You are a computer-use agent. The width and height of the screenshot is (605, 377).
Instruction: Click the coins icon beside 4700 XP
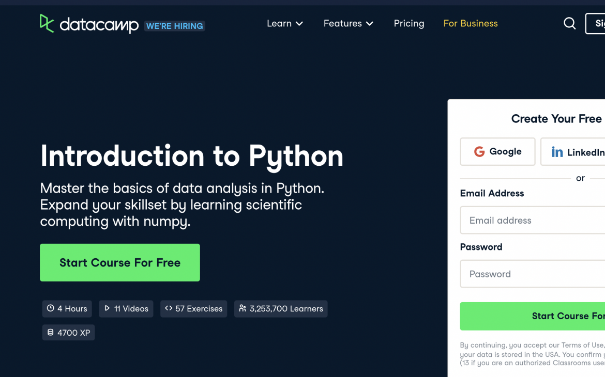tap(51, 332)
